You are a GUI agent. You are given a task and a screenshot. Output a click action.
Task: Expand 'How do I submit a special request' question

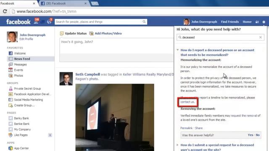click(177, 145)
